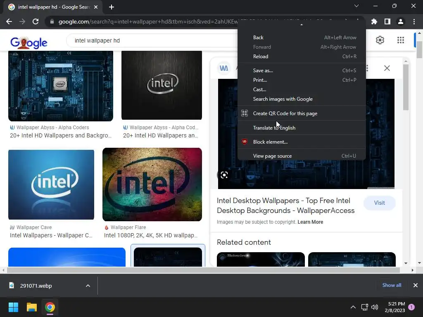Click the Chrome taskbar icon
423x317 pixels.
50,307
